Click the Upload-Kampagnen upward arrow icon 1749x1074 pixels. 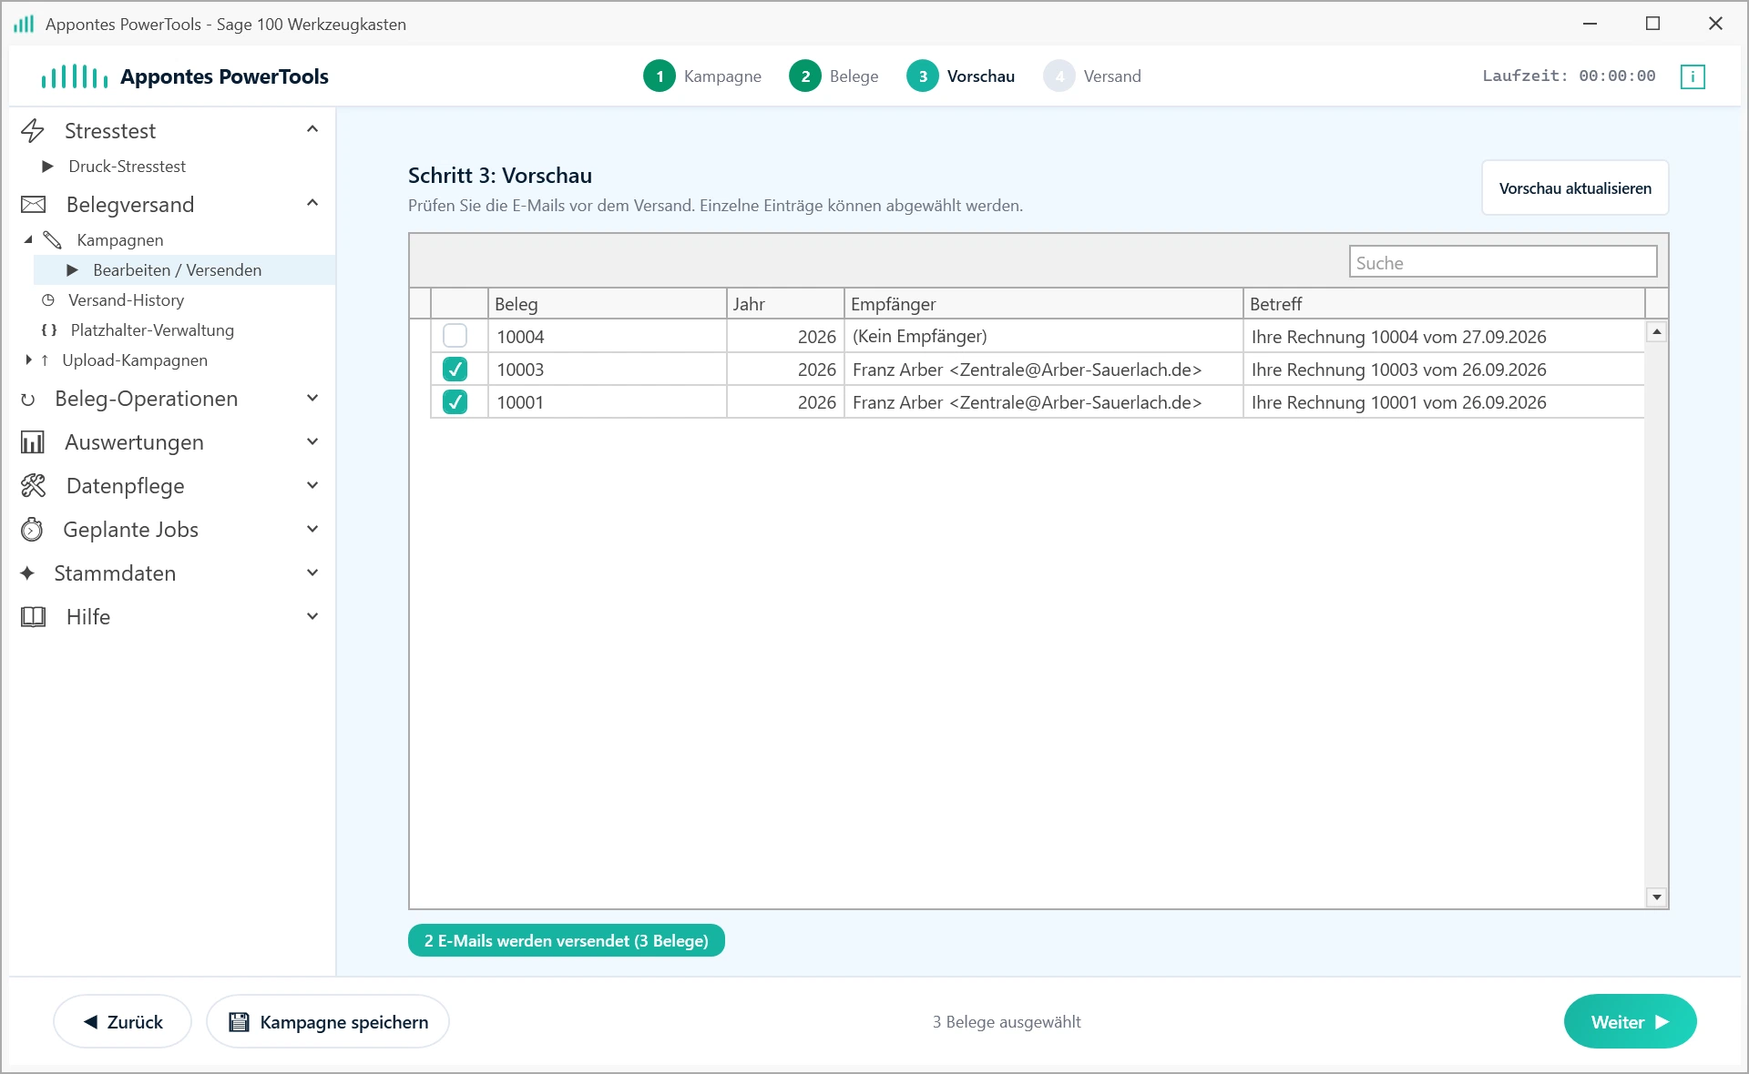point(45,360)
